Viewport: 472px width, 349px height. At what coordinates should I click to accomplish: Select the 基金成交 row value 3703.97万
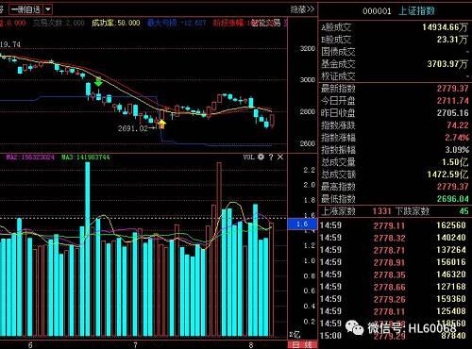coord(447,64)
